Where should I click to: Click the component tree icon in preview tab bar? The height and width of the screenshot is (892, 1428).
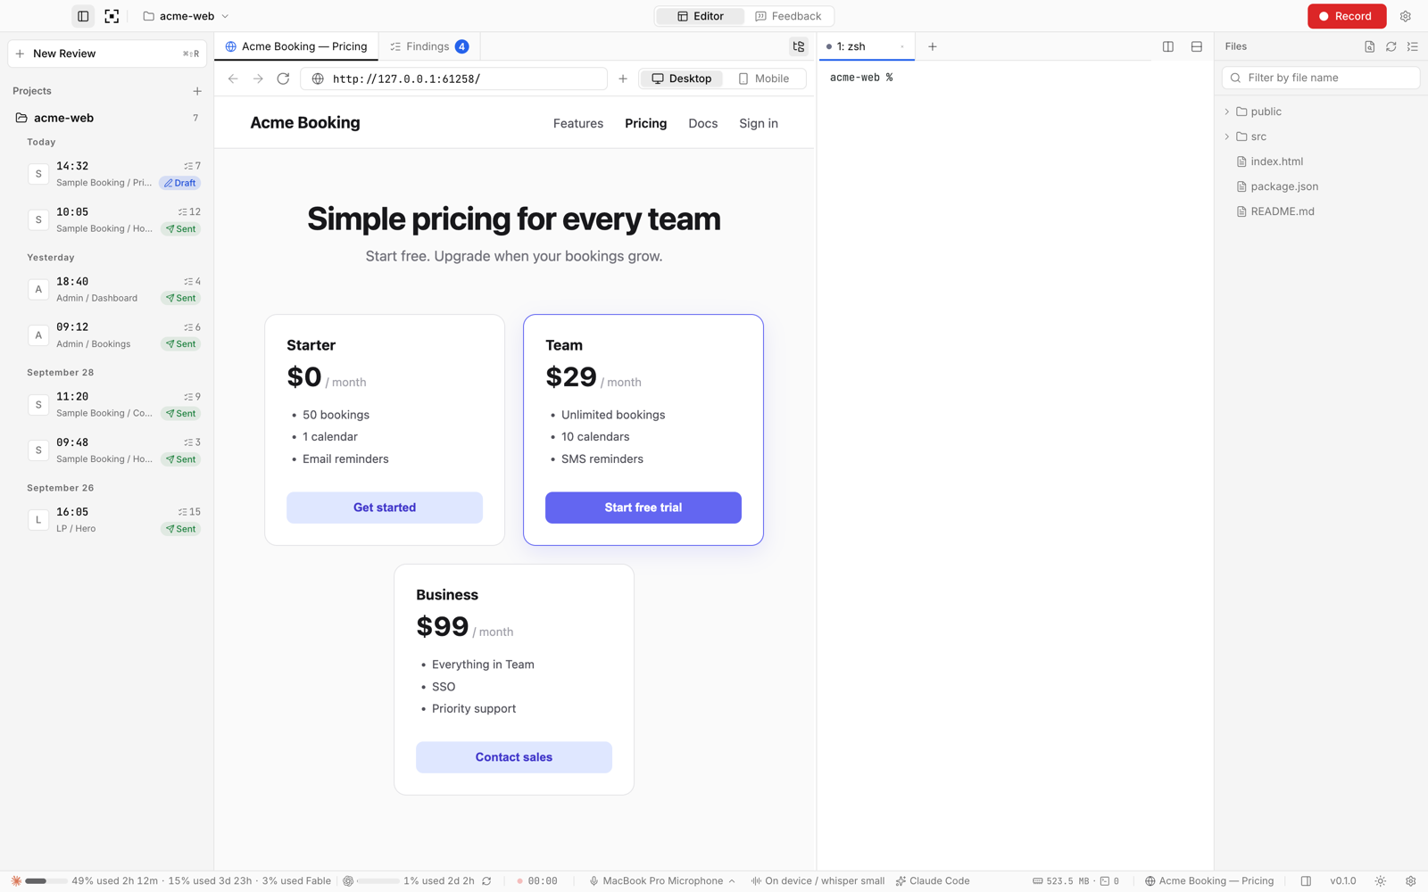coord(798,46)
